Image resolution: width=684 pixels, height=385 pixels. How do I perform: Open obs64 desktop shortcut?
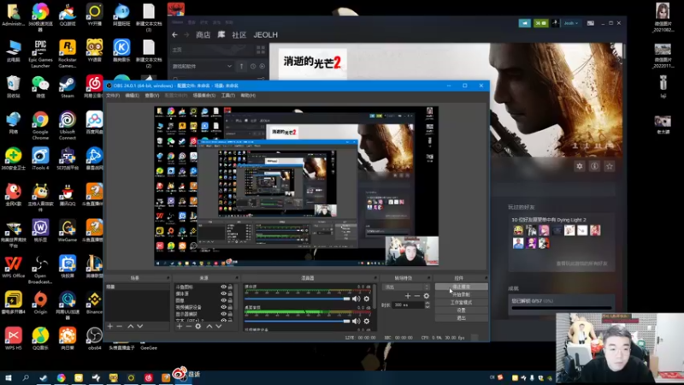click(94, 339)
